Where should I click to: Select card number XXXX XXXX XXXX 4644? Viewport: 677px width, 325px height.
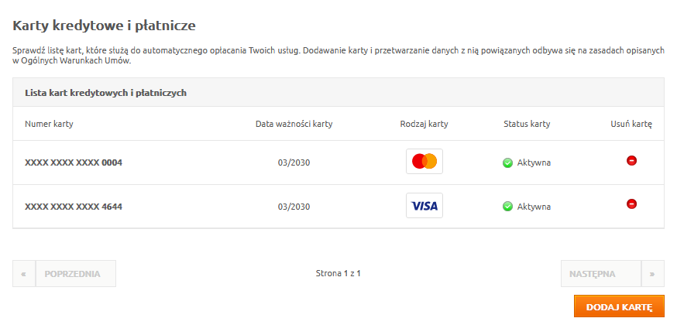pyautogui.click(x=74, y=207)
